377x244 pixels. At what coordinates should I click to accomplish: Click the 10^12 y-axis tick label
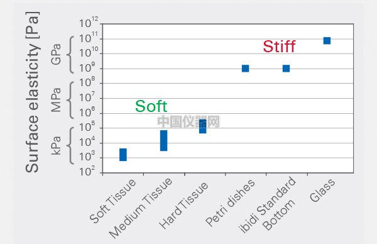point(89,23)
